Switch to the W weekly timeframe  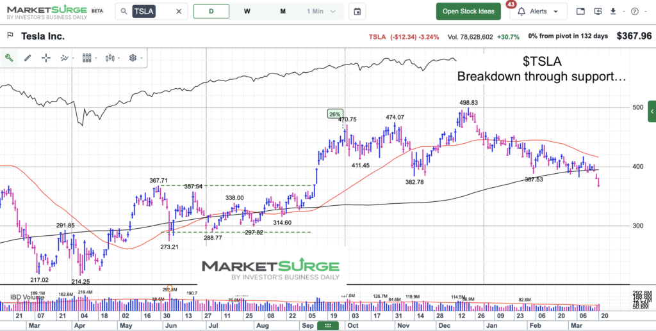(x=247, y=12)
